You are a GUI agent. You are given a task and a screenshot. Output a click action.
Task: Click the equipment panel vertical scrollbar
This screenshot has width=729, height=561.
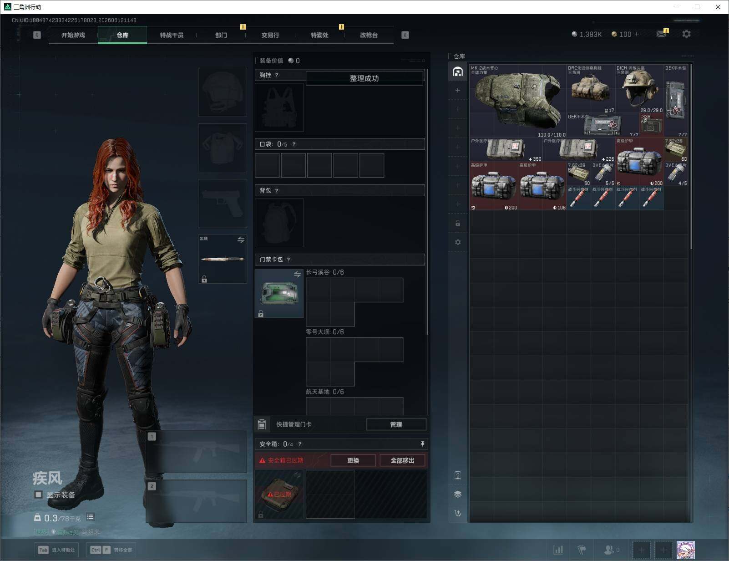[x=427, y=203]
